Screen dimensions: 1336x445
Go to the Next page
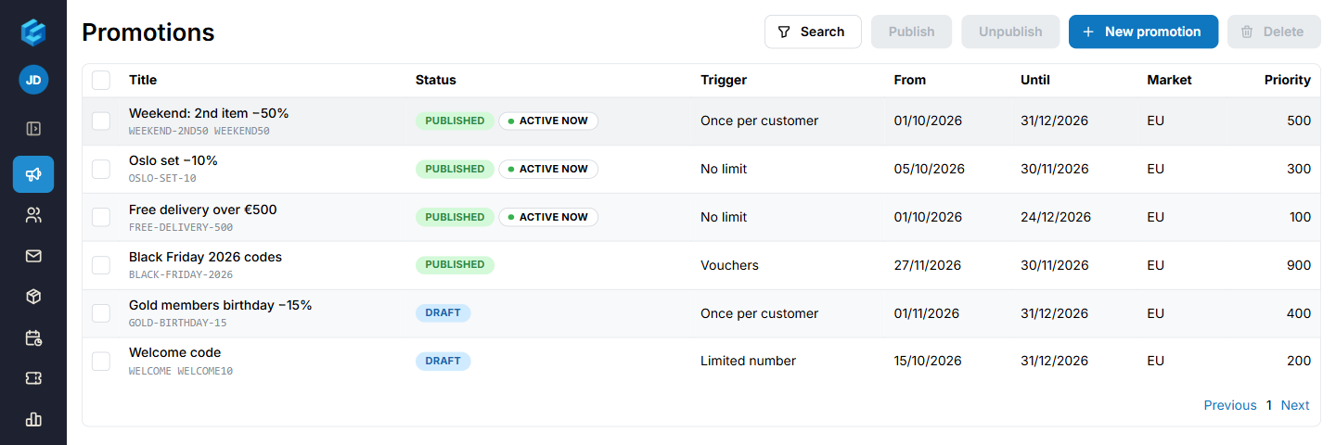pyautogui.click(x=1295, y=405)
